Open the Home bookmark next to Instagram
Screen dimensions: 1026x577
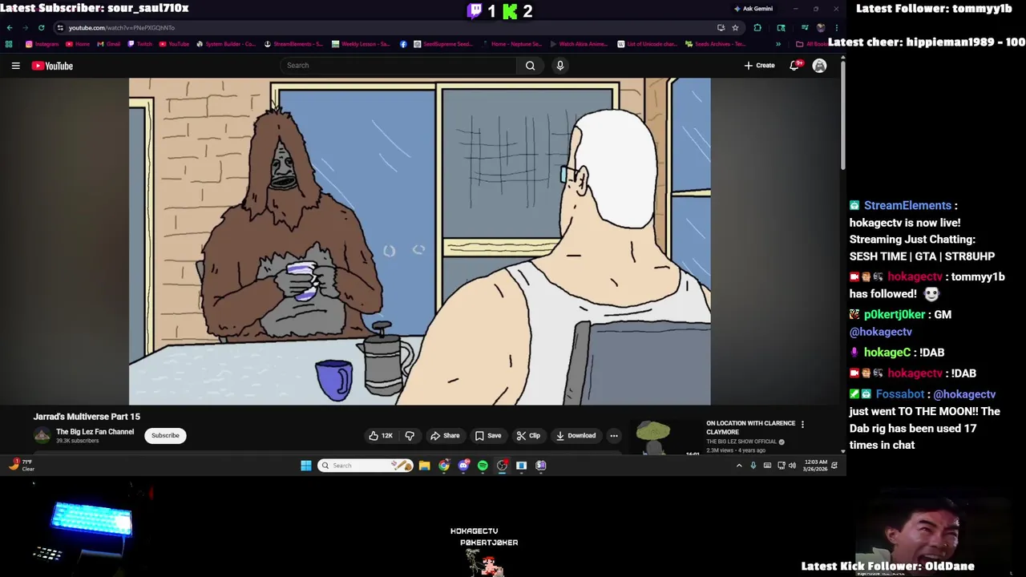click(x=78, y=44)
